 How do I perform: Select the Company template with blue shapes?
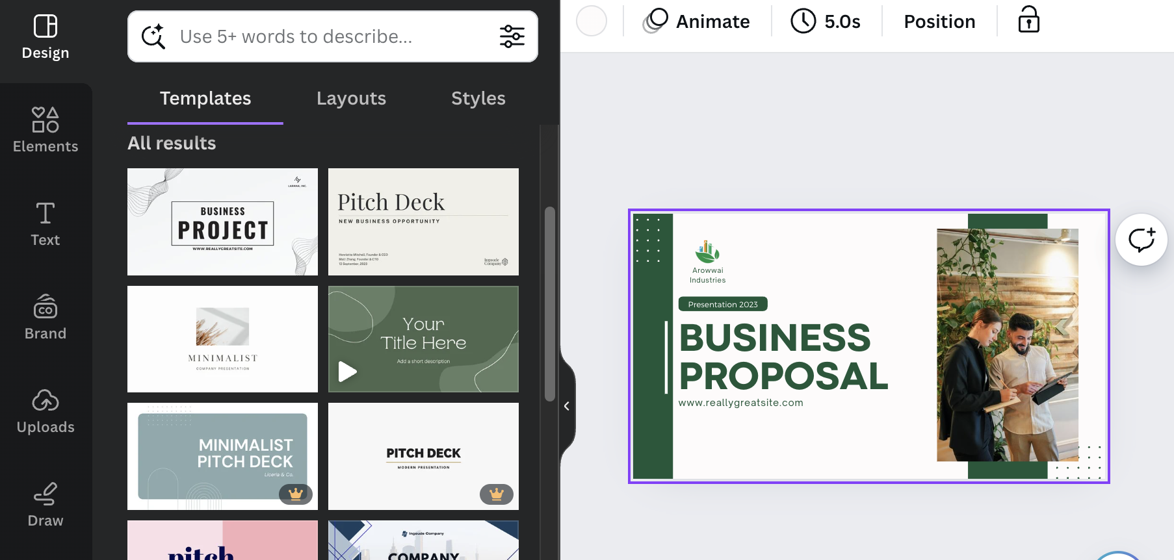tap(423, 540)
